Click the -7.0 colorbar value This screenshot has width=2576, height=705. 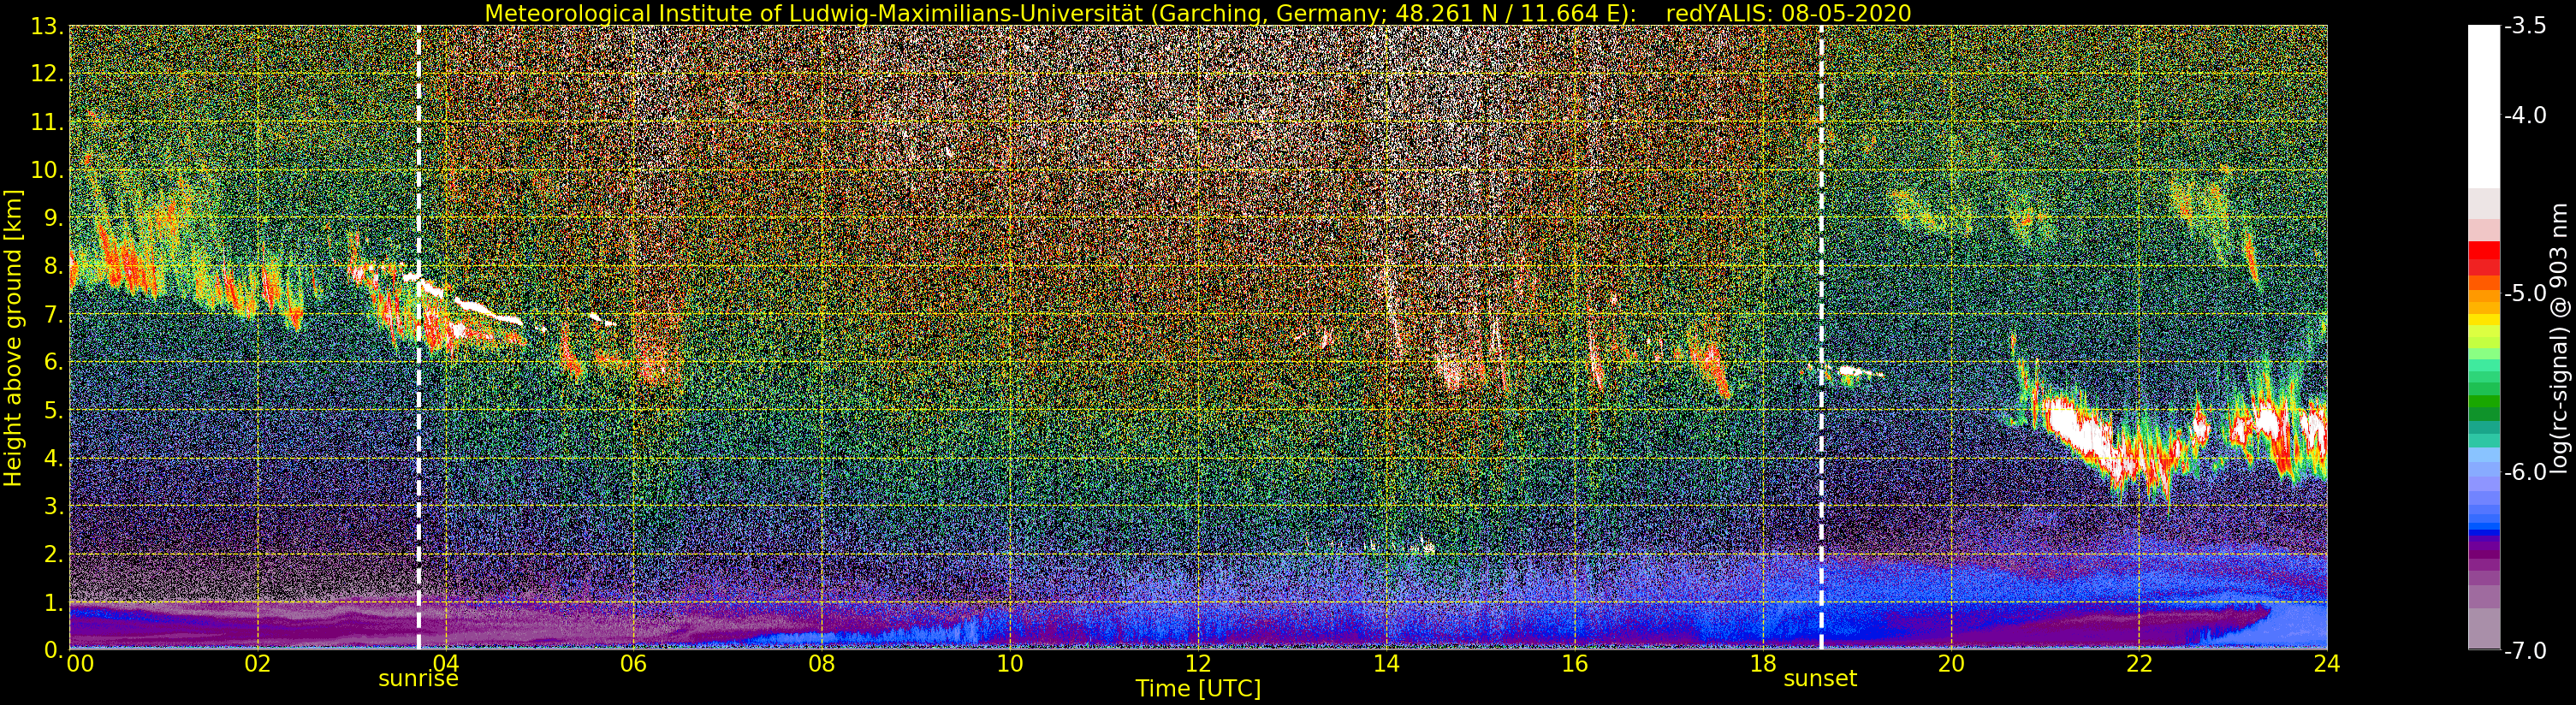[x=2525, y=651]
